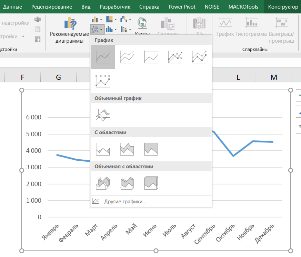The width and height of the screenshot is (301, 257).
Task: Pick the 100% Stacked Area chart
Action: pos(151,149)
